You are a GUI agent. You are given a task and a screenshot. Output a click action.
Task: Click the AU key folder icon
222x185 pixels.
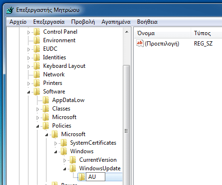coord(82,177)
